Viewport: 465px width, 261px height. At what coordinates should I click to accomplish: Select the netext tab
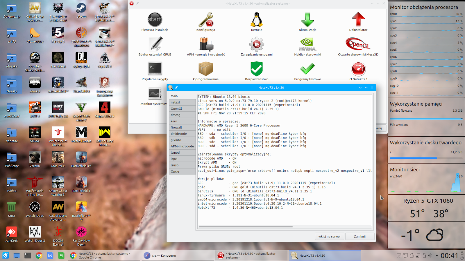point(182,102)
